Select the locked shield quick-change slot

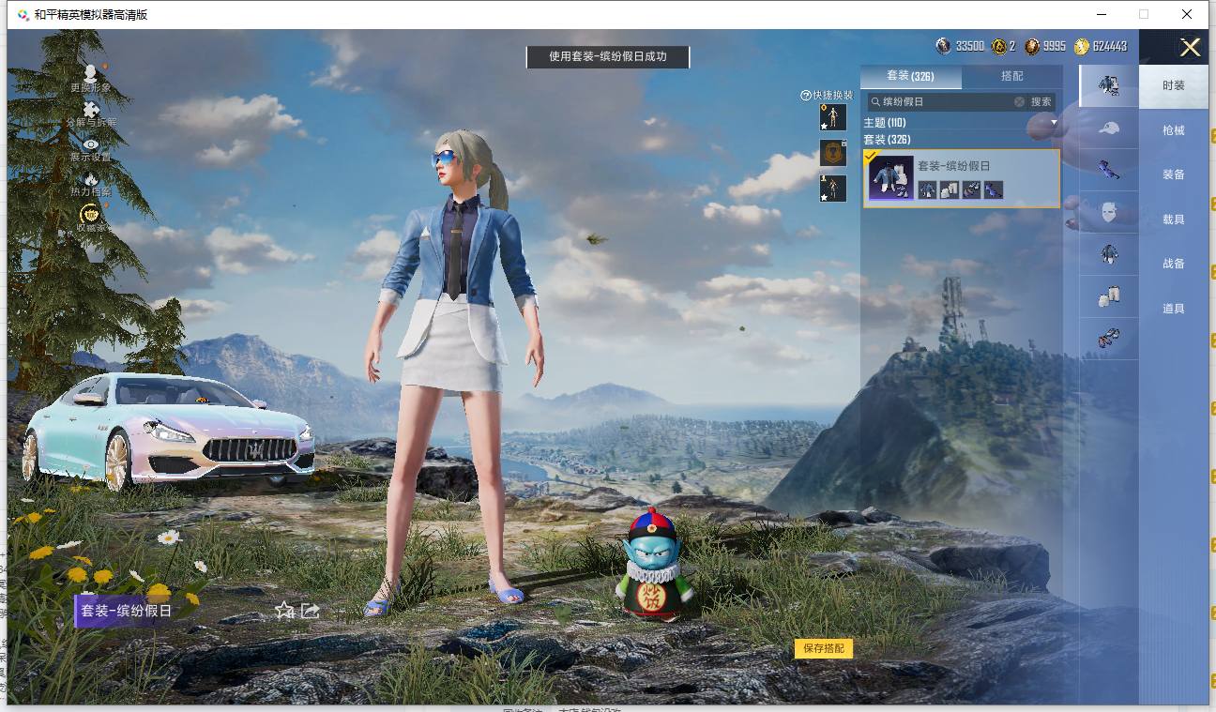coord(832,153)
